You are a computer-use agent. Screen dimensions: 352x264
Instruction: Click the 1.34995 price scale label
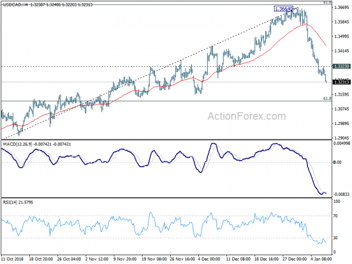[x=341, y=36]
